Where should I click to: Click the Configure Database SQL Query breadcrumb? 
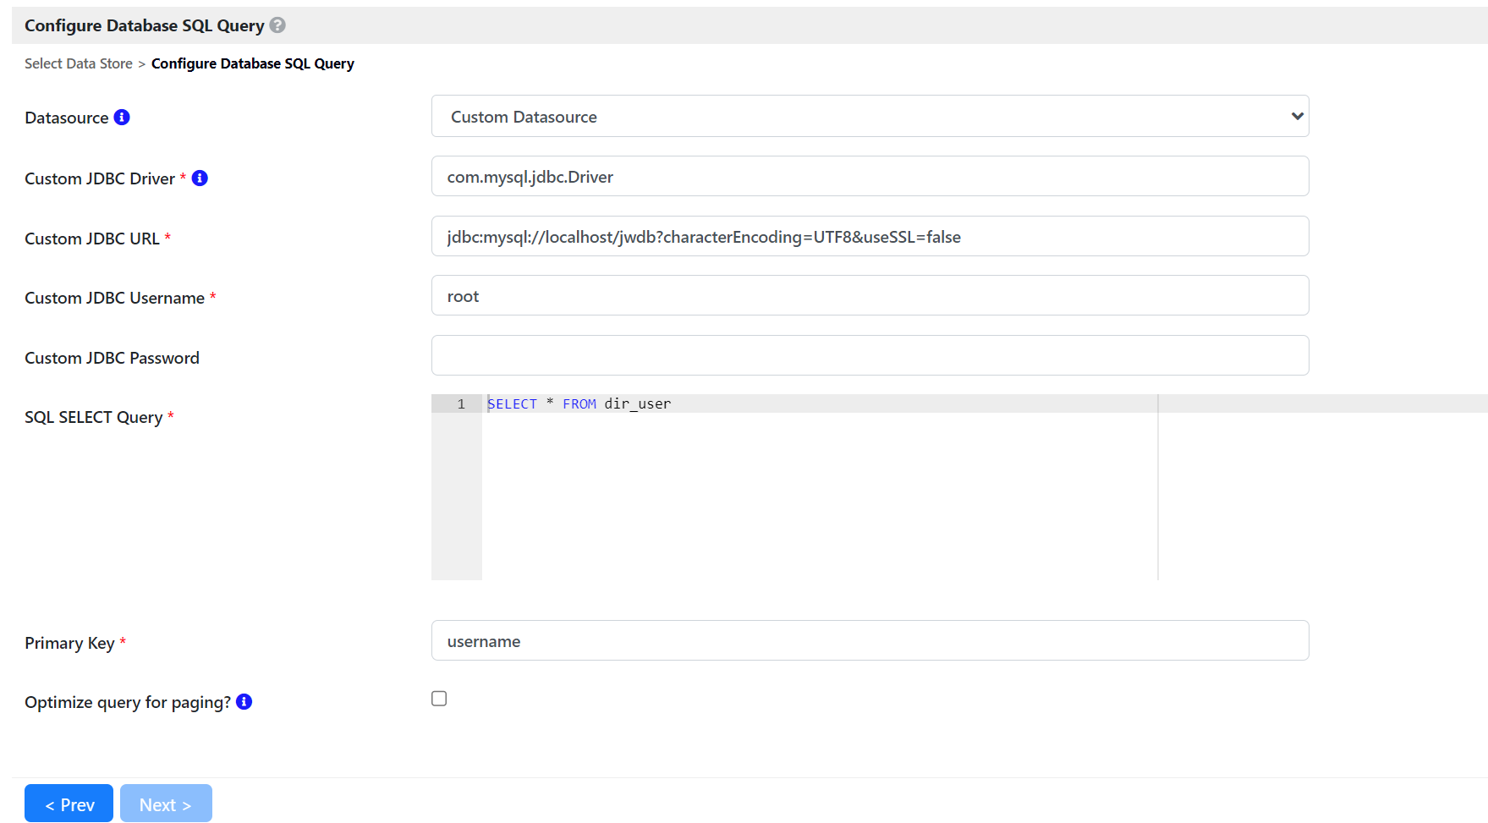(252, 64)
